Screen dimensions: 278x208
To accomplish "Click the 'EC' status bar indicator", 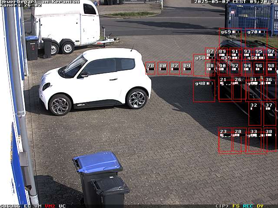I will tap(27, 206).
